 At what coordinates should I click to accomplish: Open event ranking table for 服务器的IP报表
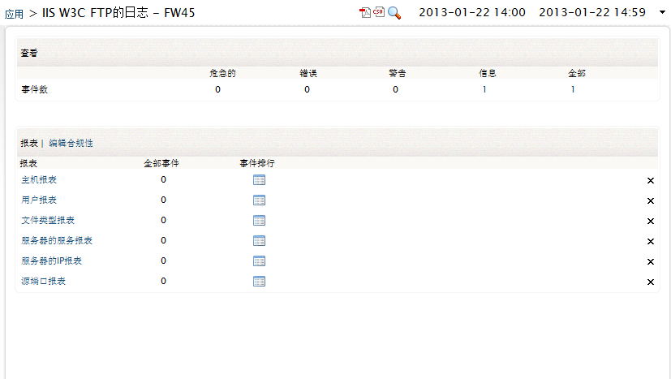coord(260,261)
